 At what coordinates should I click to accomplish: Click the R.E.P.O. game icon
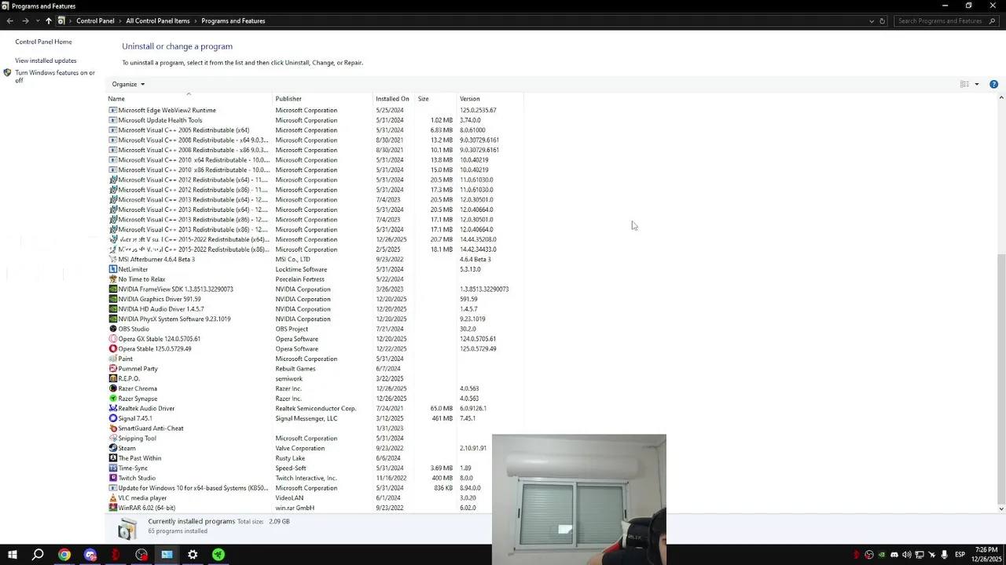click(112, 378)
